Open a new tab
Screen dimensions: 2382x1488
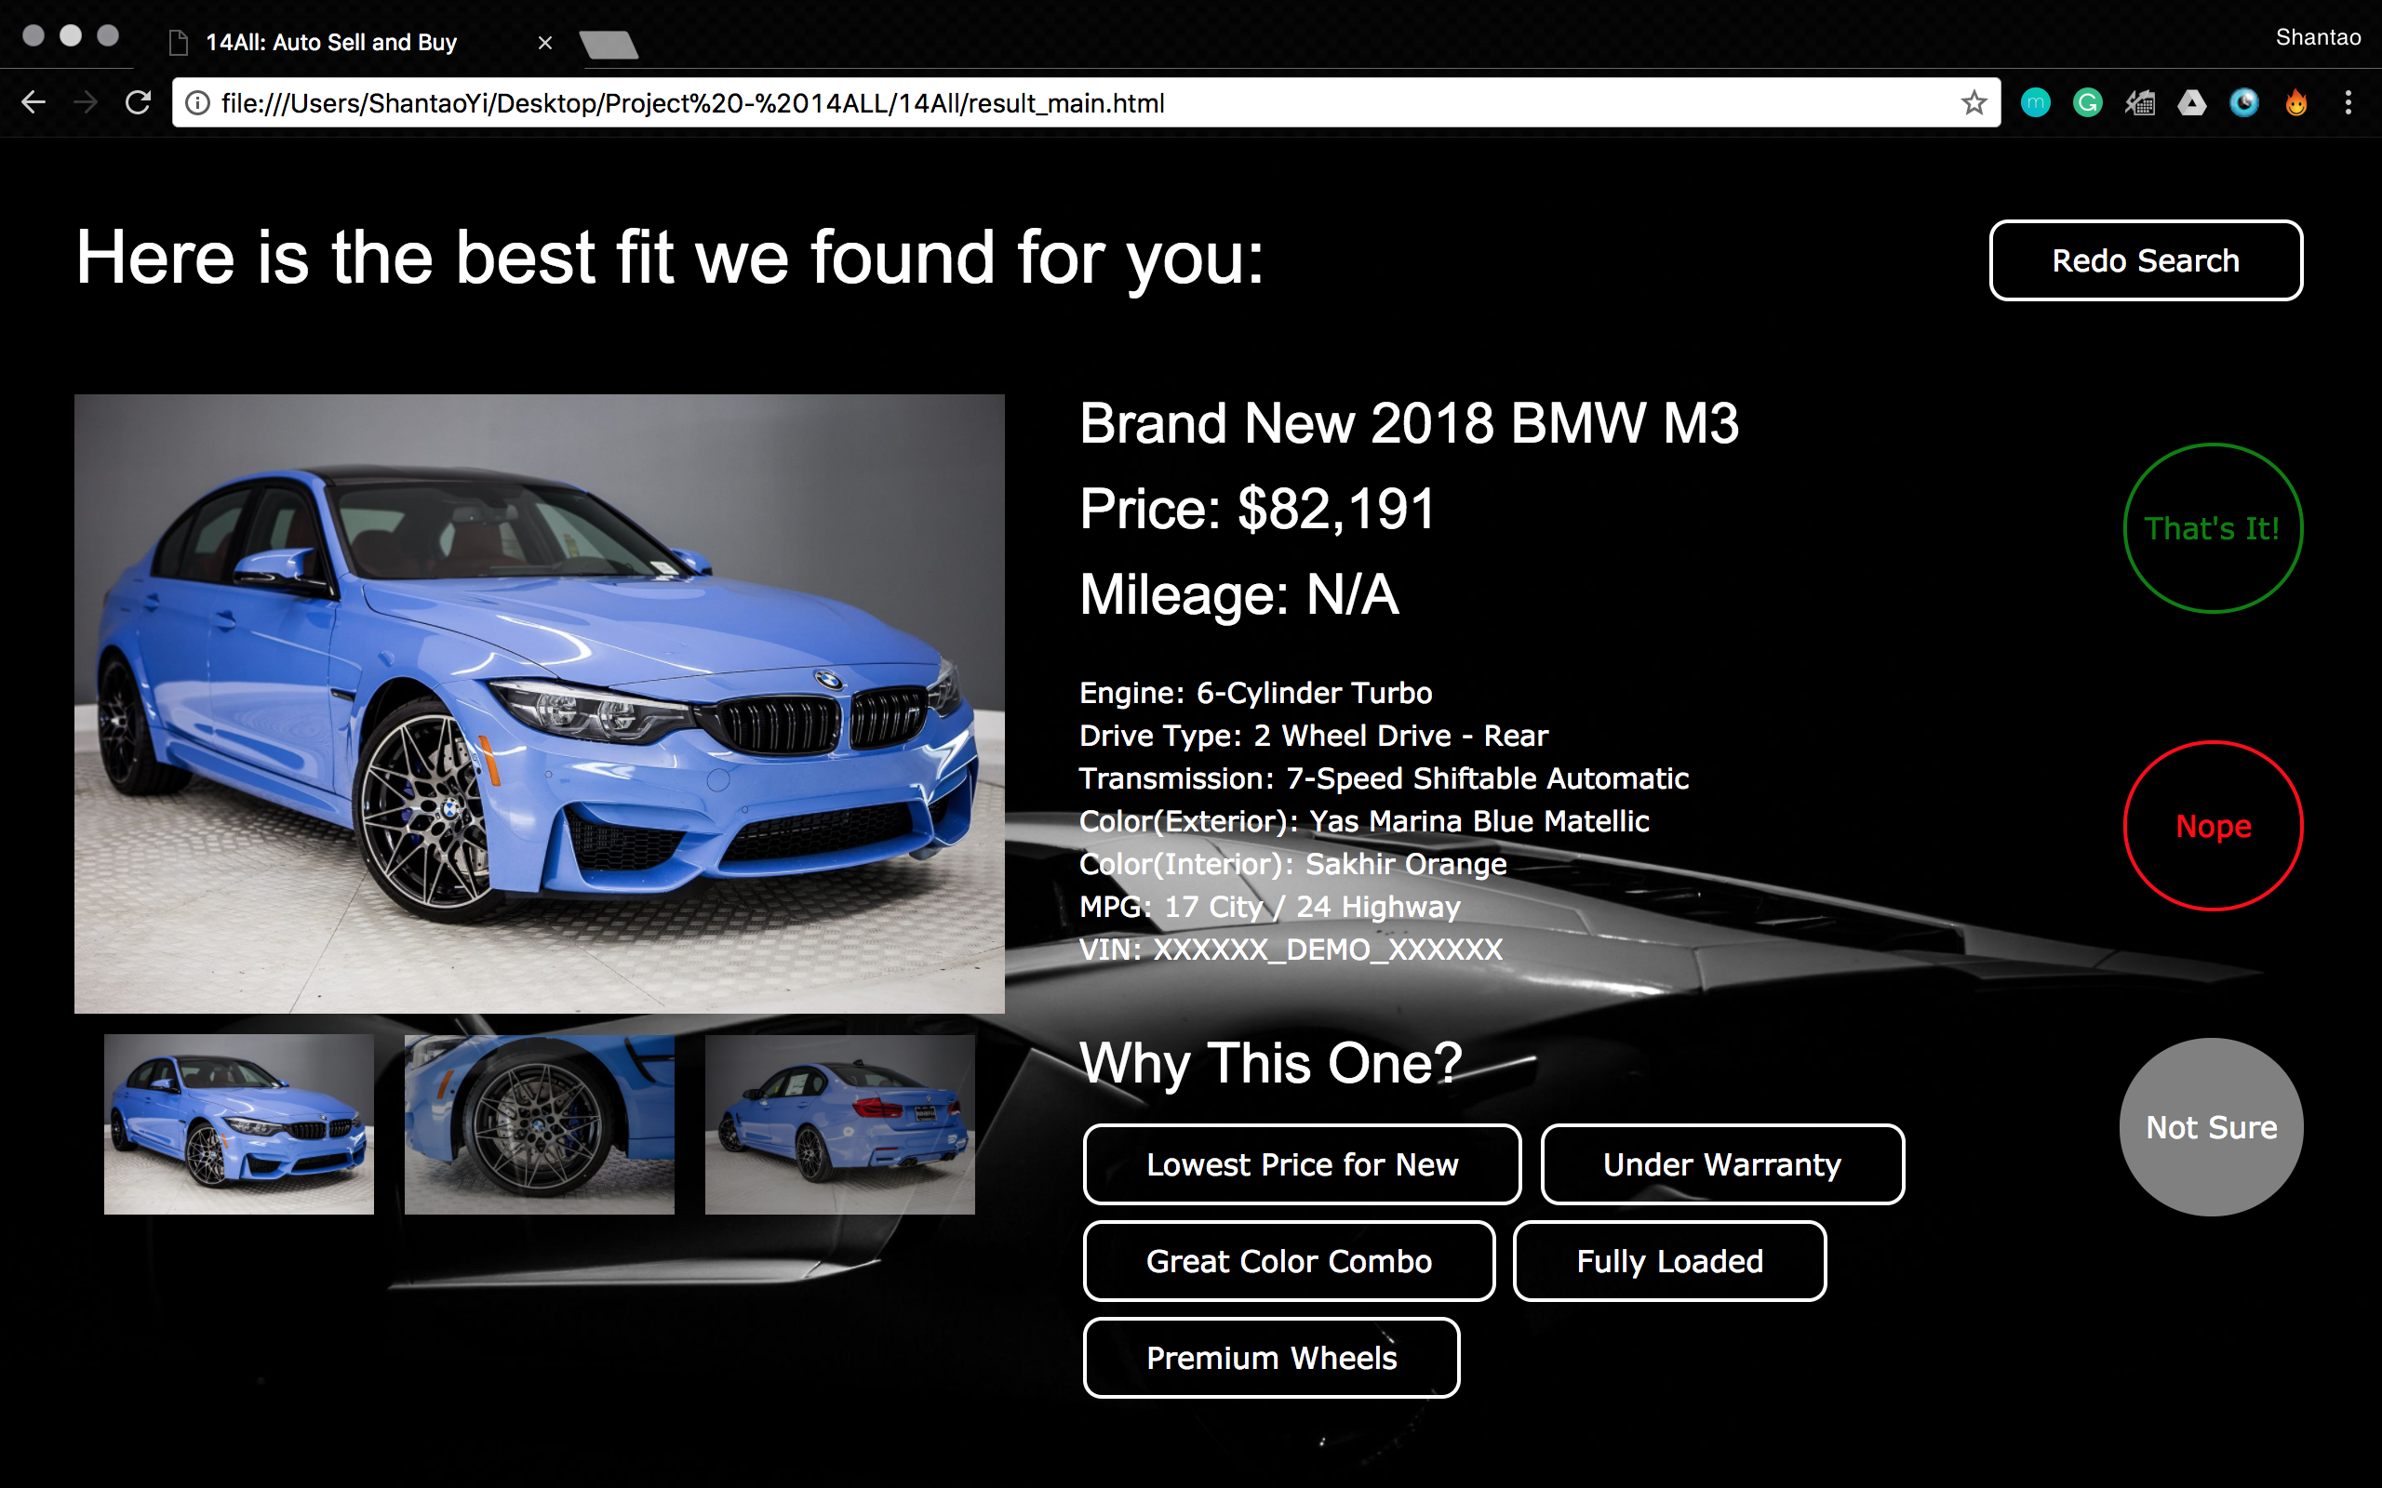pyautogui.click(x=609, y=45)
